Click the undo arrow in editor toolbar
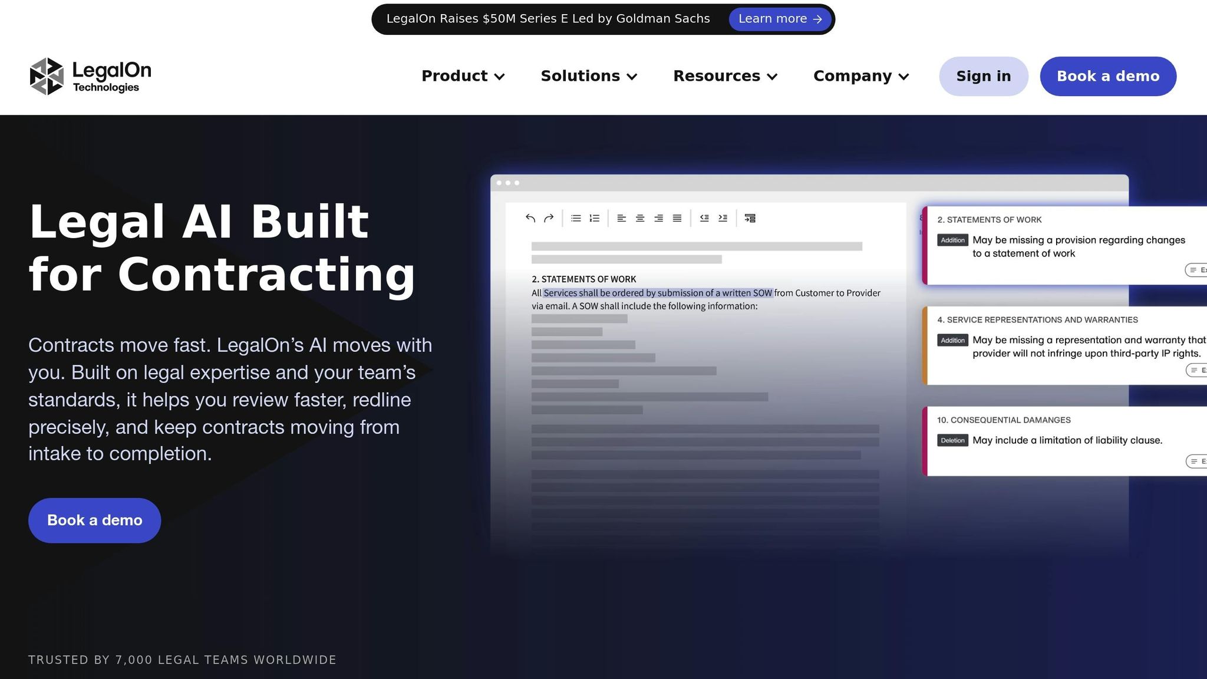Viewport: 1207px width, 679px height. click(x=530, y=218)
